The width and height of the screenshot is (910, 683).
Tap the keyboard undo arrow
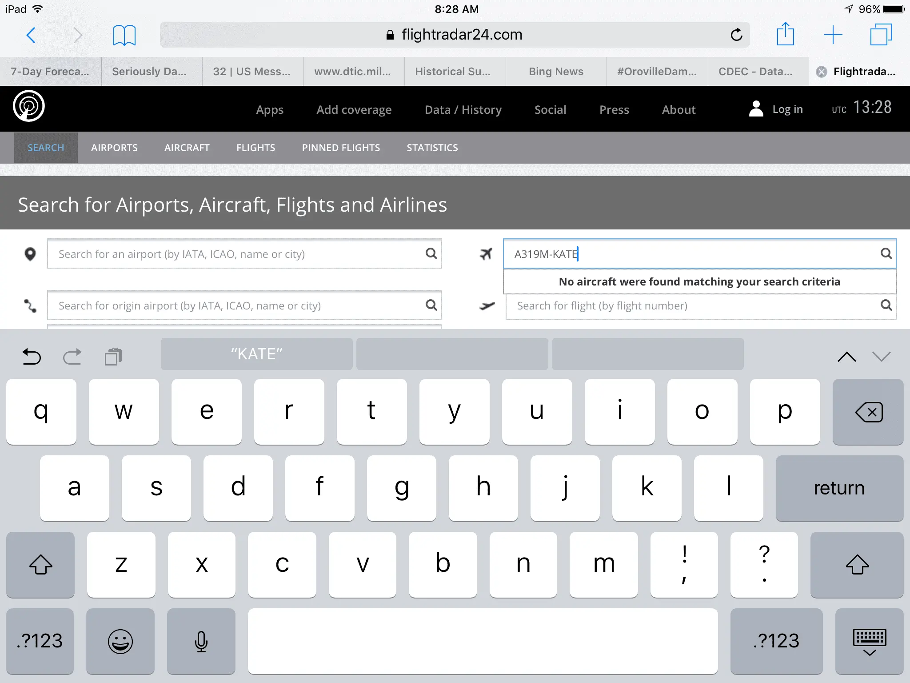tap(32, 356)
